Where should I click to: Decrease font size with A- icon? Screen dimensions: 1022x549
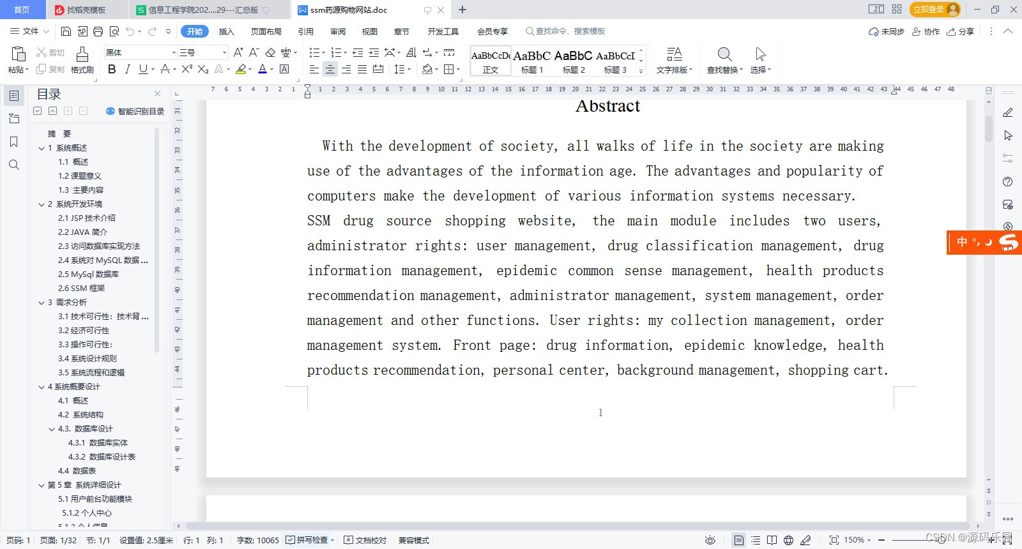pos(254,52)
